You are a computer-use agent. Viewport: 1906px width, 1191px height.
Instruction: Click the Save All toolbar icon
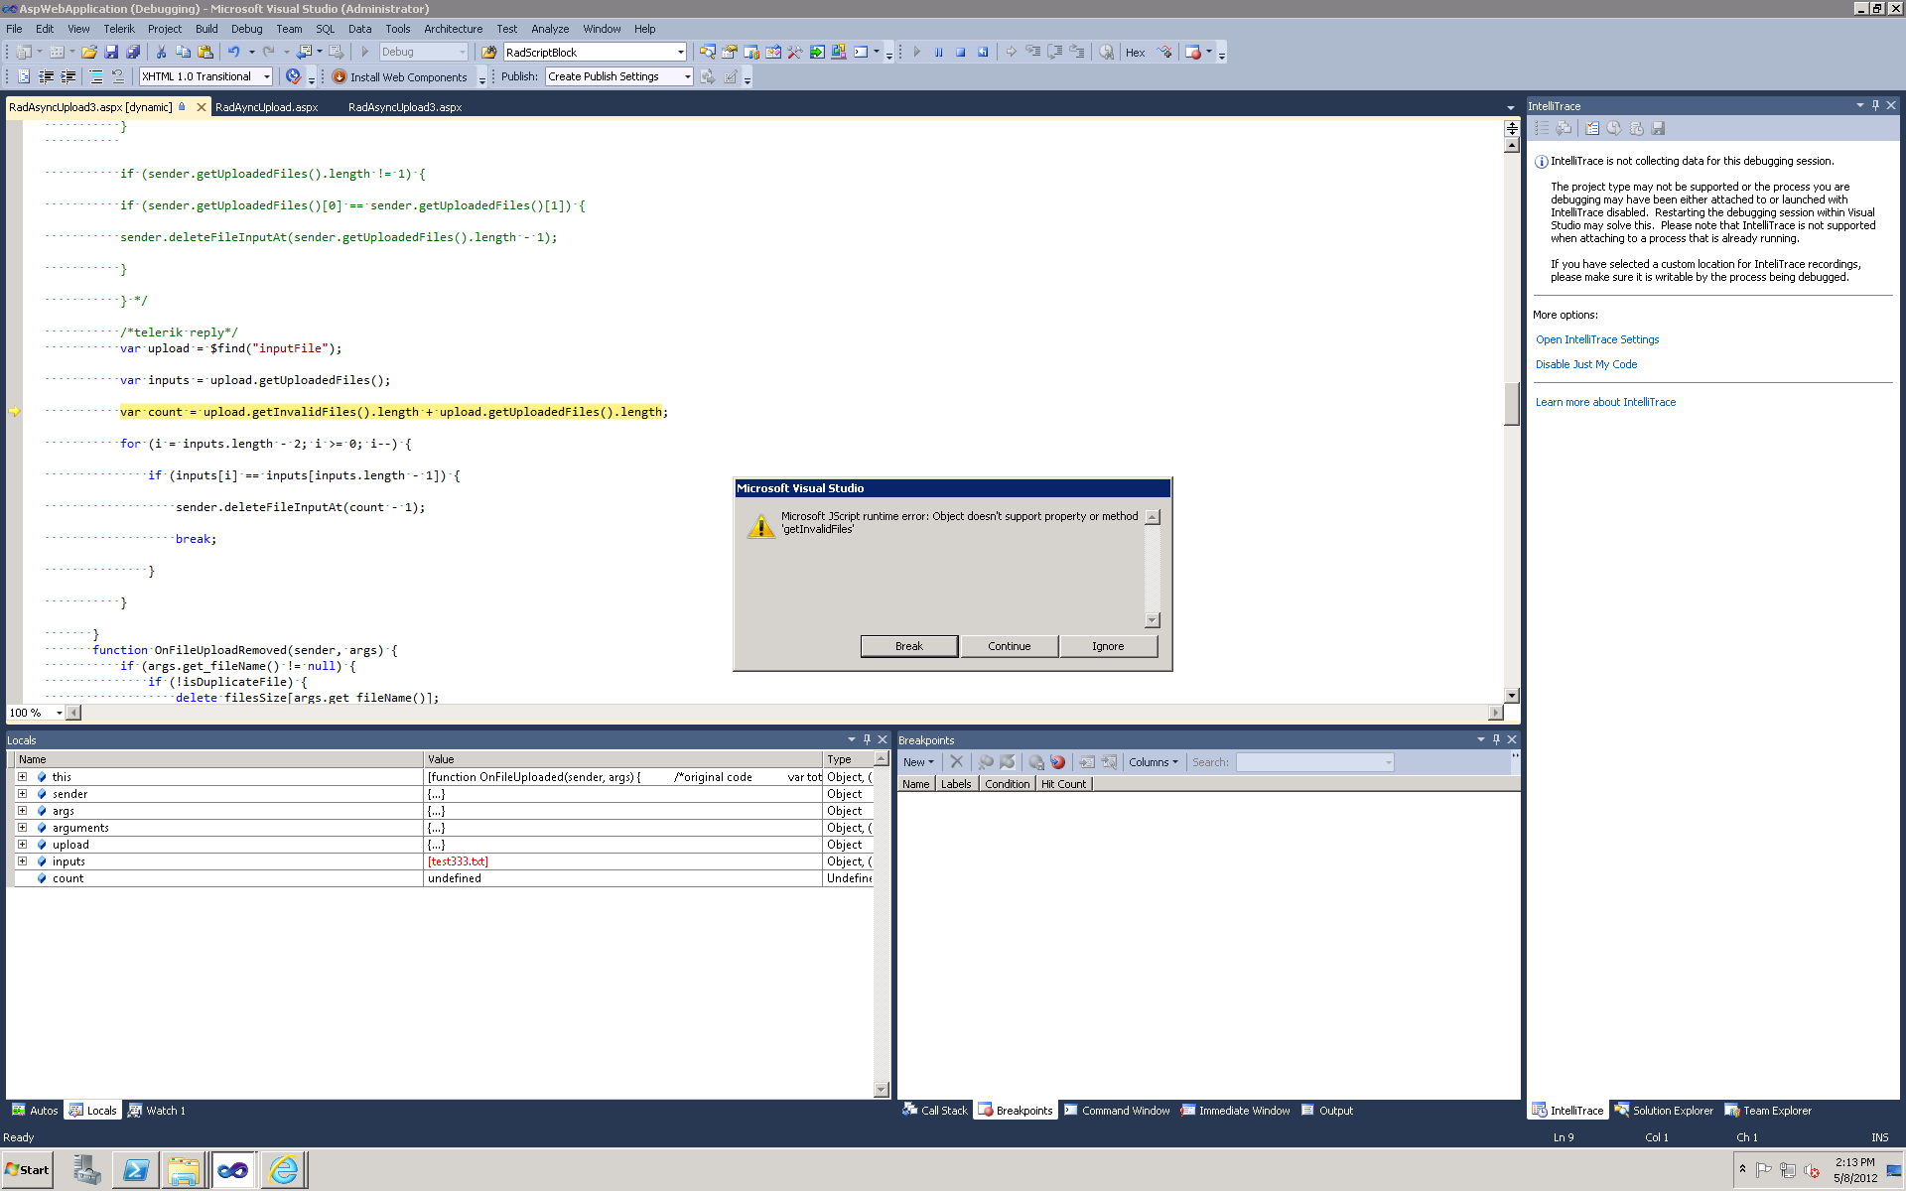tap(133, 53)
